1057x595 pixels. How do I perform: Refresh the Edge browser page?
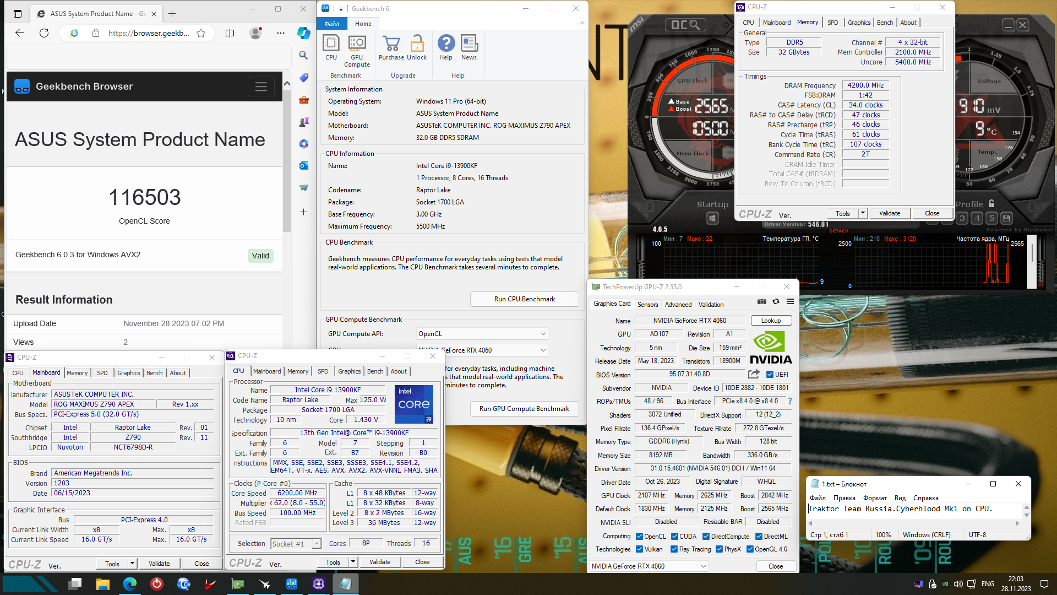[44, 33]
